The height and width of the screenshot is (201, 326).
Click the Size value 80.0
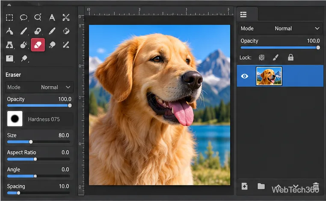coord(64,135)
